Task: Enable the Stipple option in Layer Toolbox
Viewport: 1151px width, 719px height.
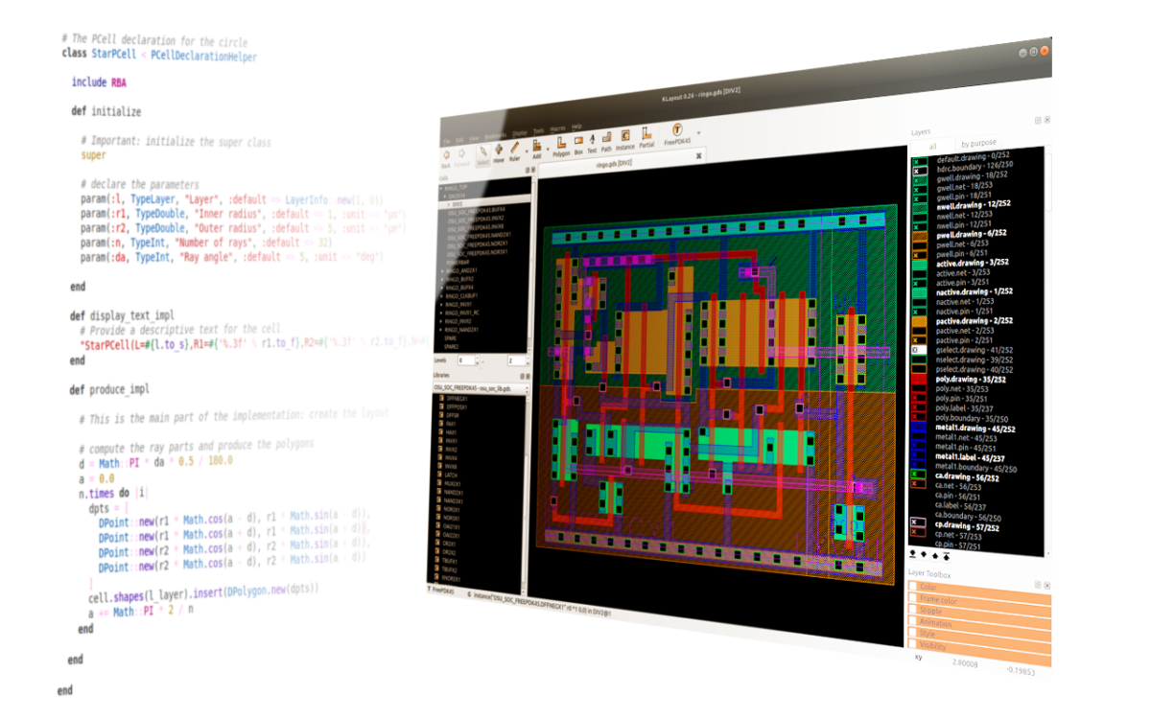Action: 914,611
